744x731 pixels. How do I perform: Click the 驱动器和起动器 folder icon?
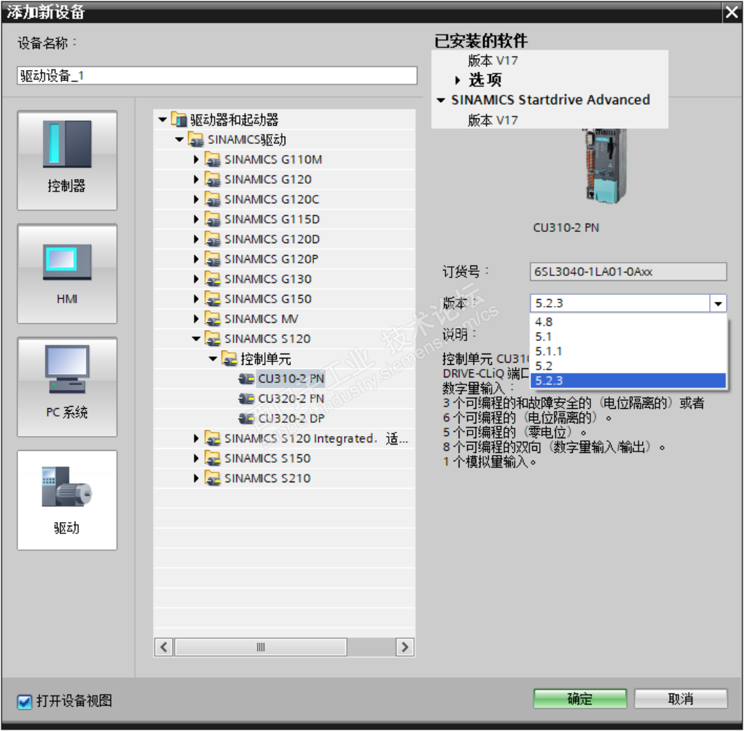[x=179, y=120]
